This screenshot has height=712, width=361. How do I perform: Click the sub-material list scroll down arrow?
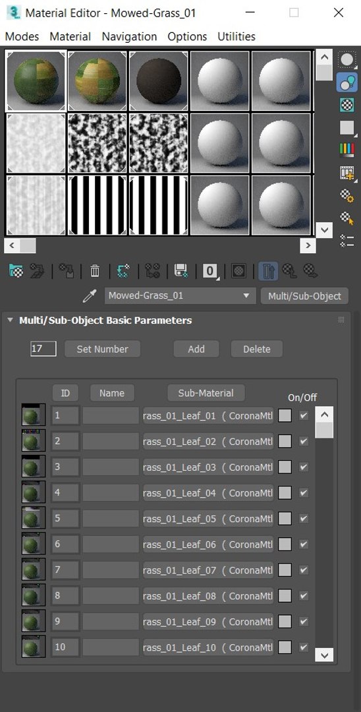tap(324, 655)
